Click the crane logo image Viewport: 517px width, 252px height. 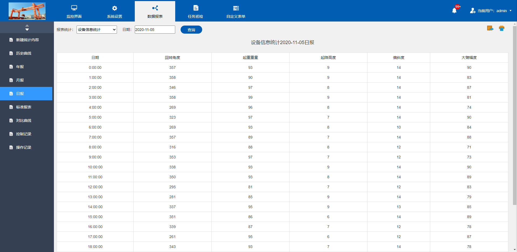click(x=27, y=11)
